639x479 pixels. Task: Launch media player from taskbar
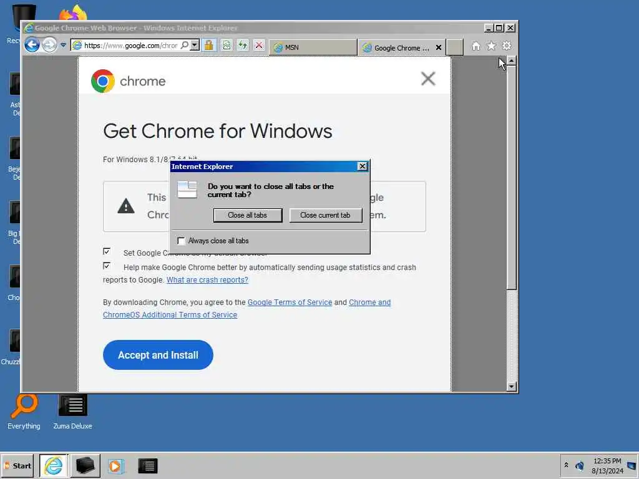pos(115,466)
